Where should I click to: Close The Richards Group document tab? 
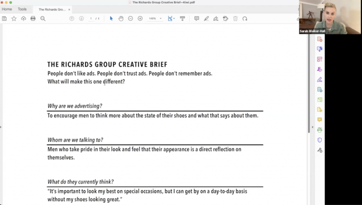69,10
